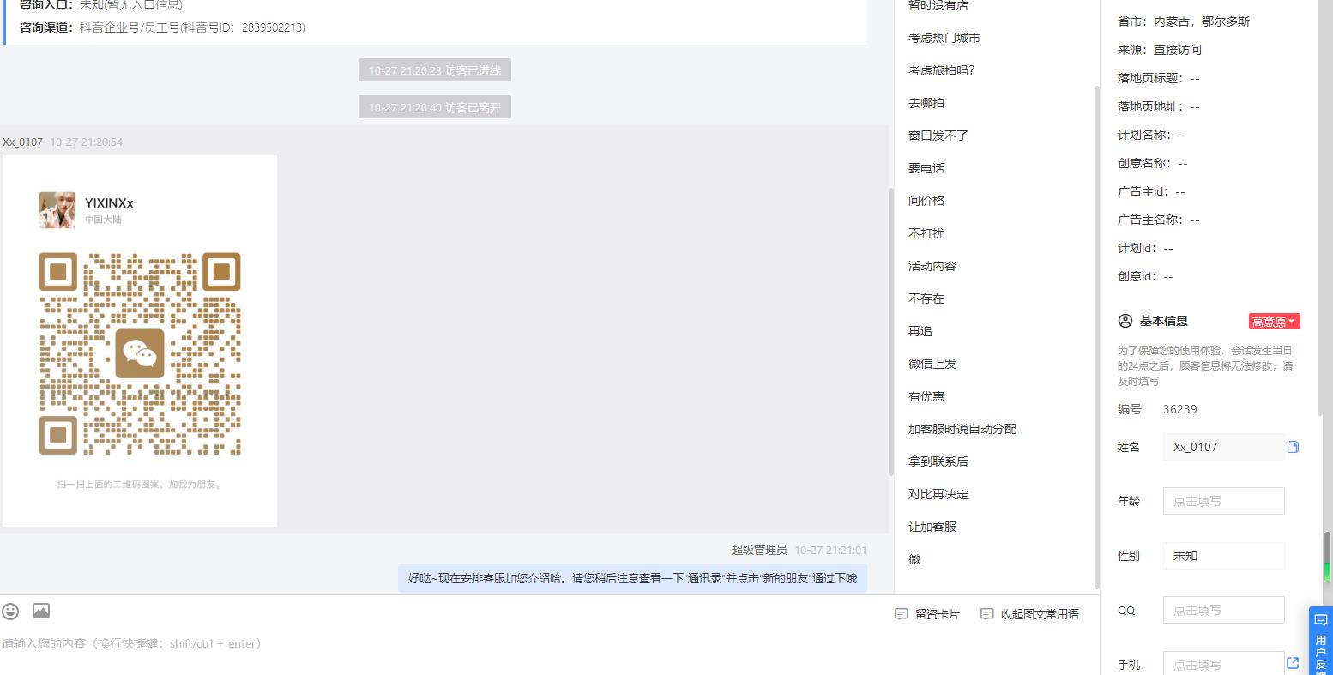Click the 来源 直接访问 row
The height and width of the screenshot is (675, 1333).
coord(1160,50)
